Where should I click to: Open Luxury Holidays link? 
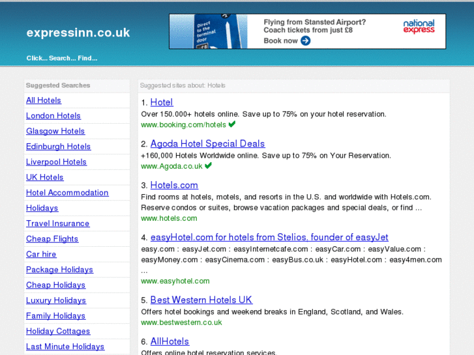pyautogui.click(x=56, y=301)
